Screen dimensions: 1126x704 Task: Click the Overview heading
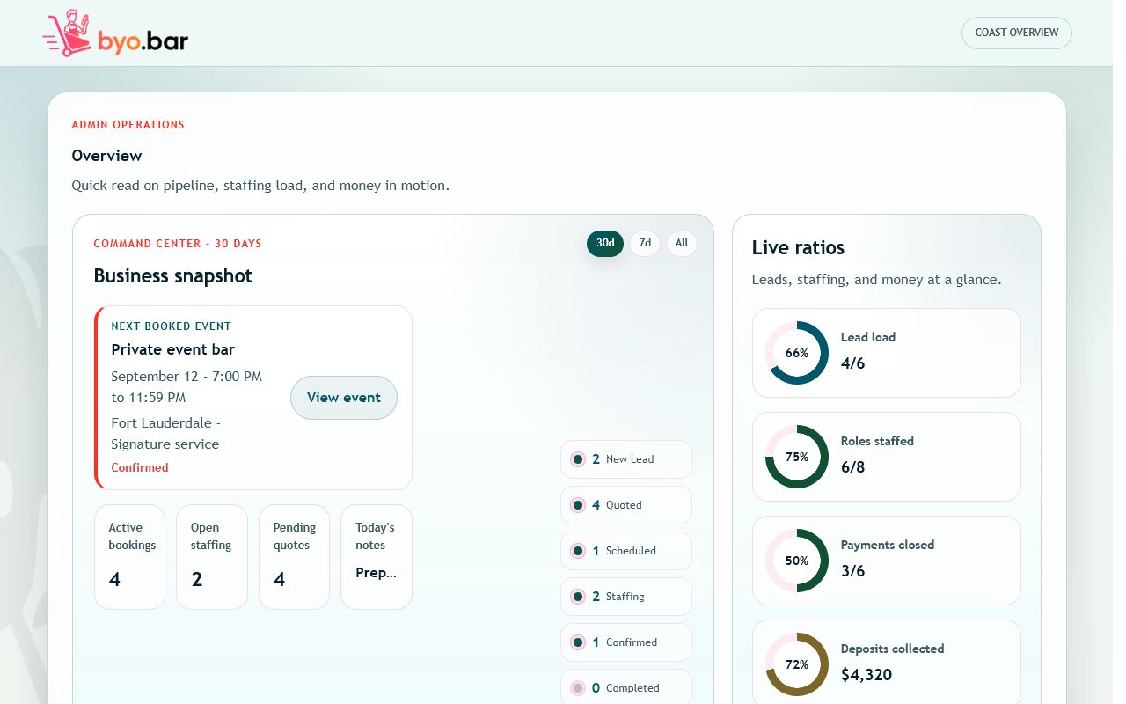coord(107,156)
